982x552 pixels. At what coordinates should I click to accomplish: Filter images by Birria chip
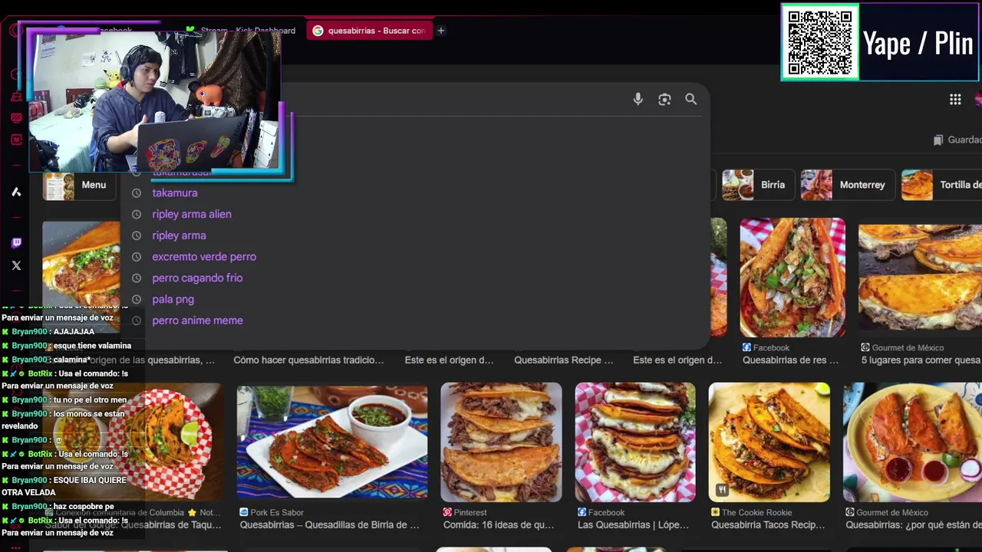[757, 185]
